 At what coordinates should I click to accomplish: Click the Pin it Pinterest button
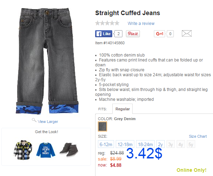click(133, 34)
